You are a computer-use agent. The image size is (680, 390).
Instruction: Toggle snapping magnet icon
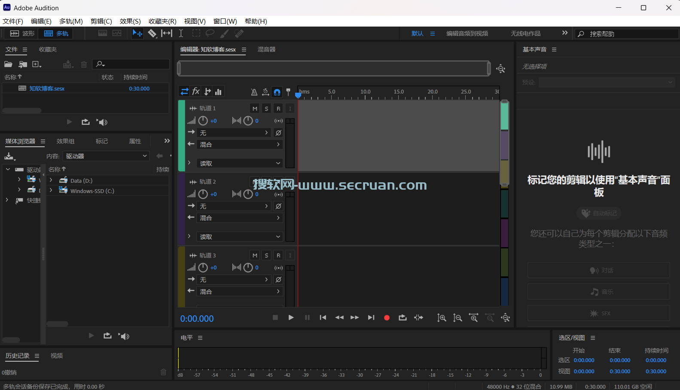coord(277,92)
